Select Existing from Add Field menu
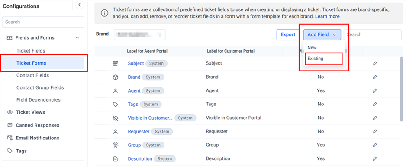406x167 pixels. click(324, 59)
